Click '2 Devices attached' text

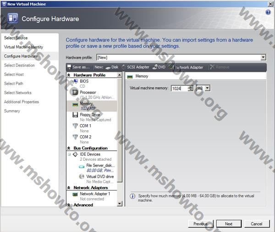click(x=96, y=159)
